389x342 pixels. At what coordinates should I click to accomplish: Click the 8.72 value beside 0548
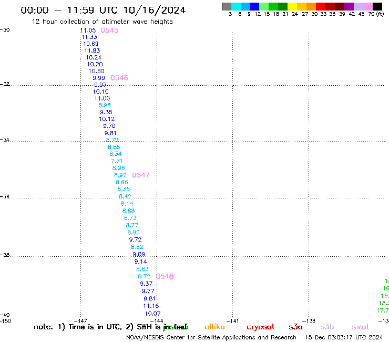coord(144,276)
